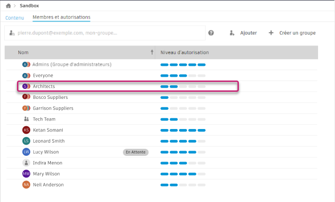335x202 pixels.
Task: Select the Ketan Somani name
Action: [x=48, y=130]
